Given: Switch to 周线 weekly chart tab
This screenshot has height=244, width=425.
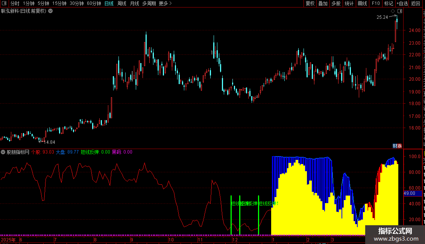Looking at the screenshot, I should coord(122,3).
